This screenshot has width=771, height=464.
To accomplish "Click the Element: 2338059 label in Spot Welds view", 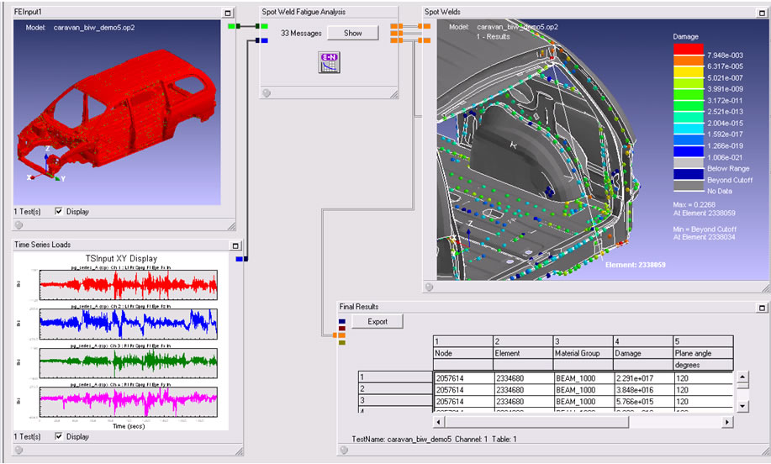I will click(636, 265).
